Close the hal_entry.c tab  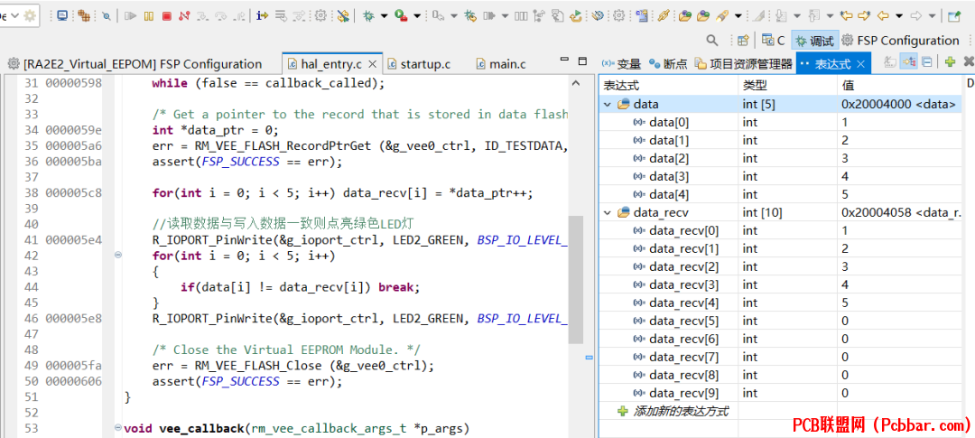(x=373, y=64)
